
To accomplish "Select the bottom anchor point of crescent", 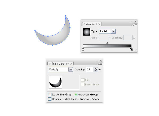I will [52, 45].
